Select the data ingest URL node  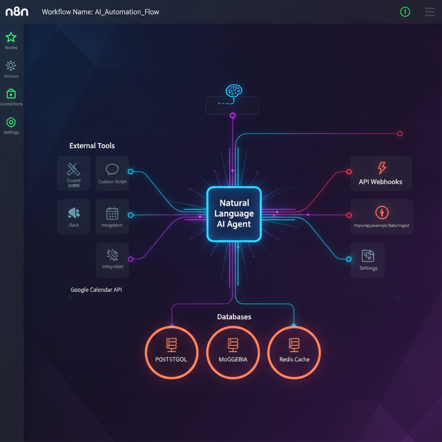point(382,217)
